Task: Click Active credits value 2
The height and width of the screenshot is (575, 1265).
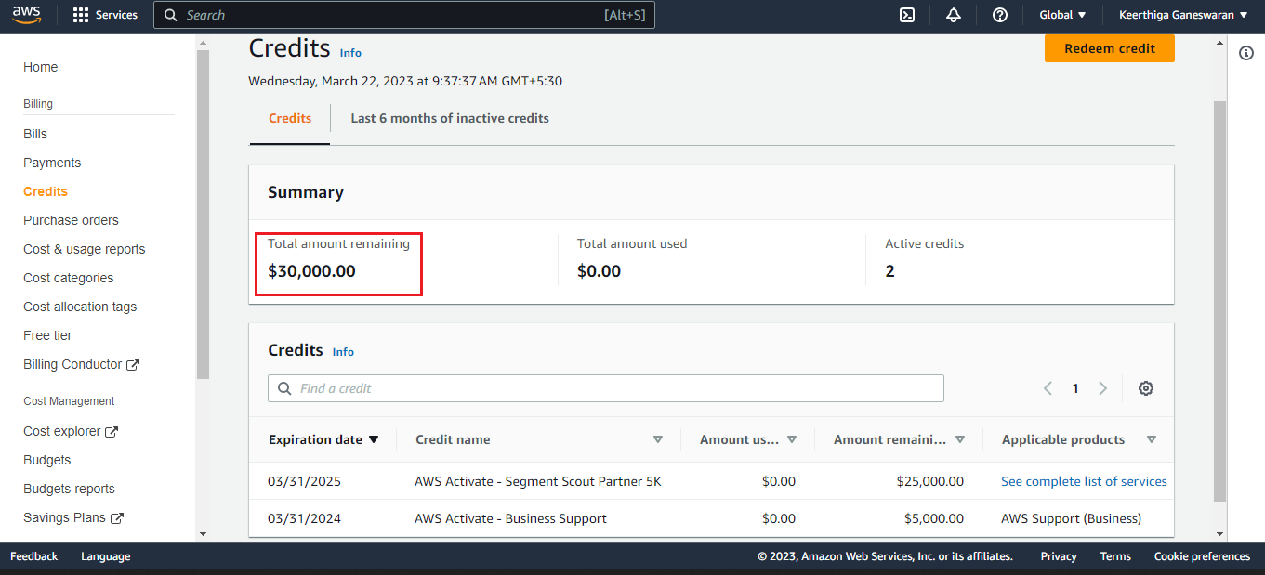Action: (890, 271)
